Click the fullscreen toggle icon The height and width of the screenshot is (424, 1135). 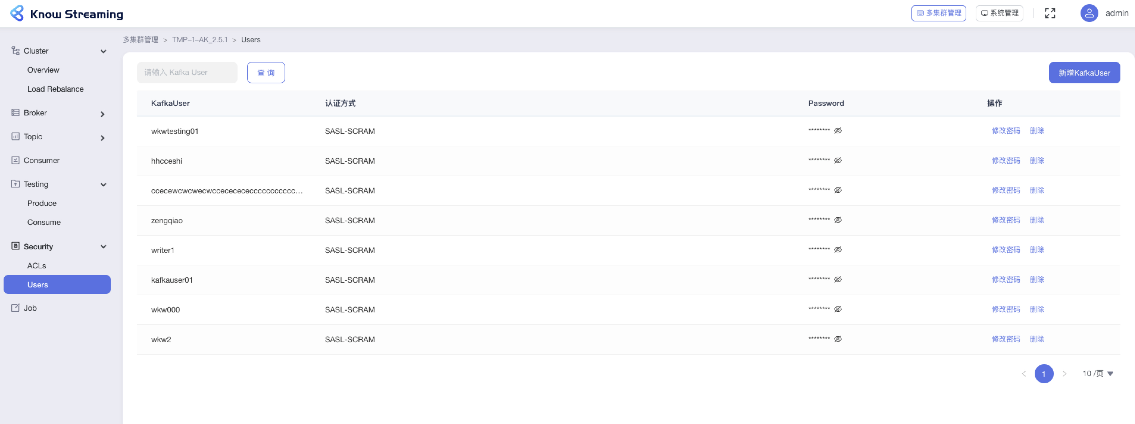click(1050, 13)
